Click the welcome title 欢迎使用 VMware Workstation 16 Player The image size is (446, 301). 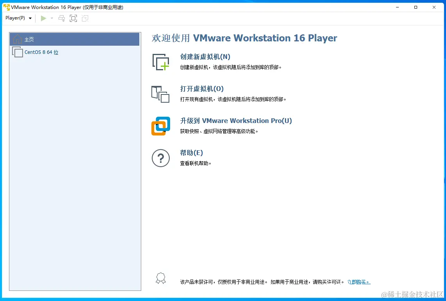[244, 38]
